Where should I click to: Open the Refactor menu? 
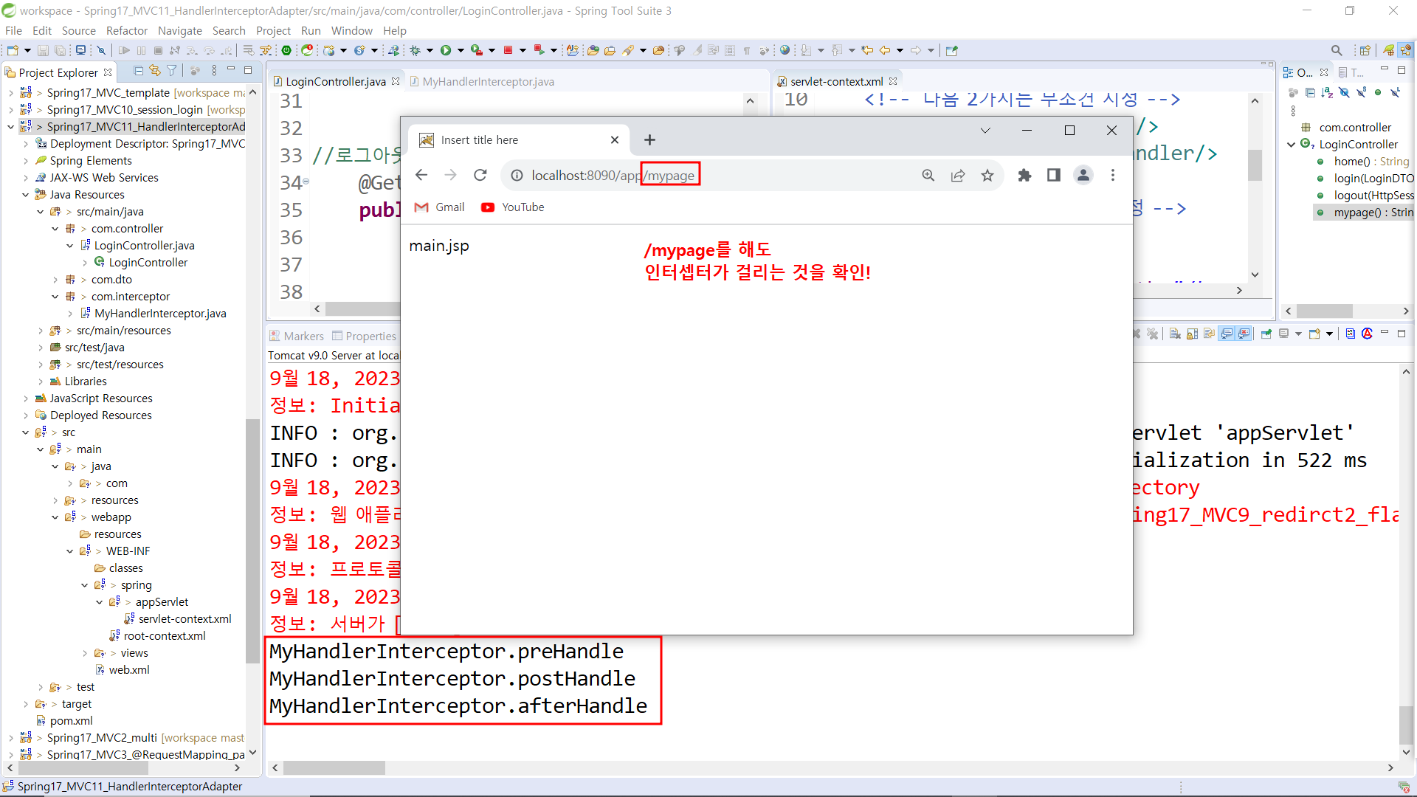126,31
